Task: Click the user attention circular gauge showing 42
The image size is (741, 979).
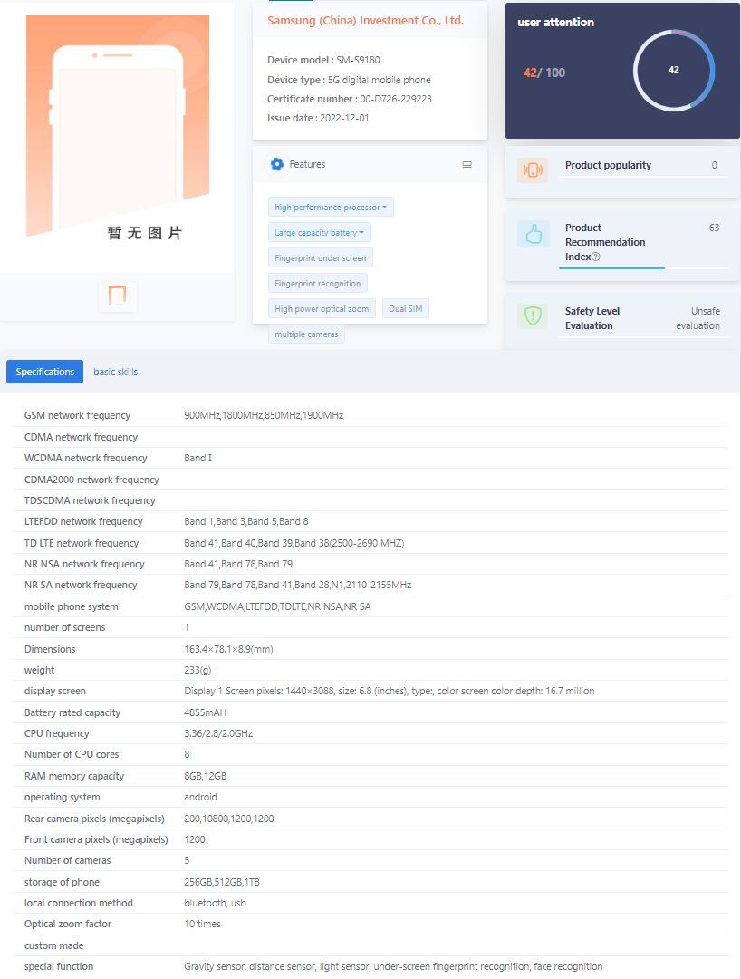Action: tap(673, 70)
